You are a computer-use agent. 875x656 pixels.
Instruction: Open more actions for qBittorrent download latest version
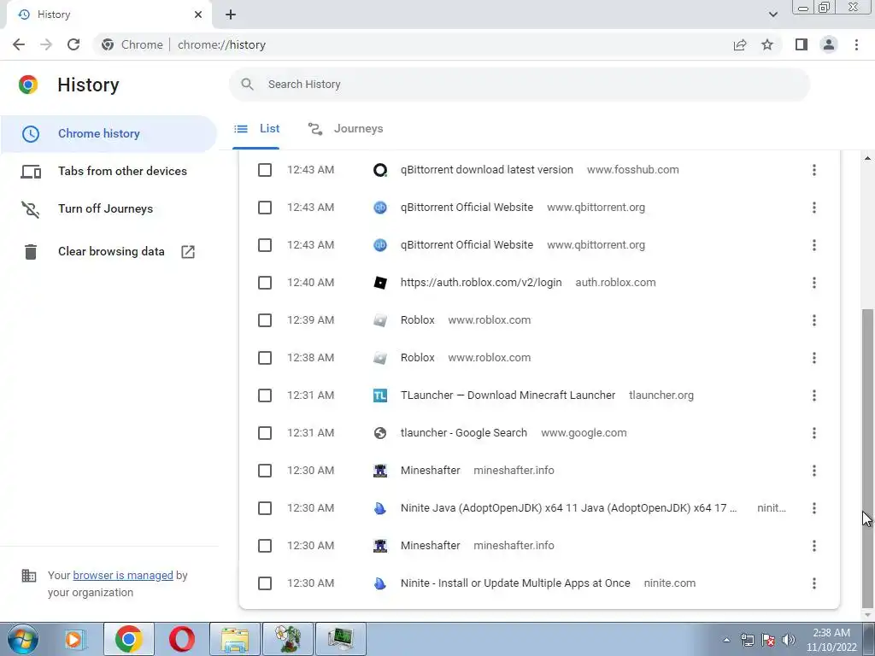click(x=814, y=170)
